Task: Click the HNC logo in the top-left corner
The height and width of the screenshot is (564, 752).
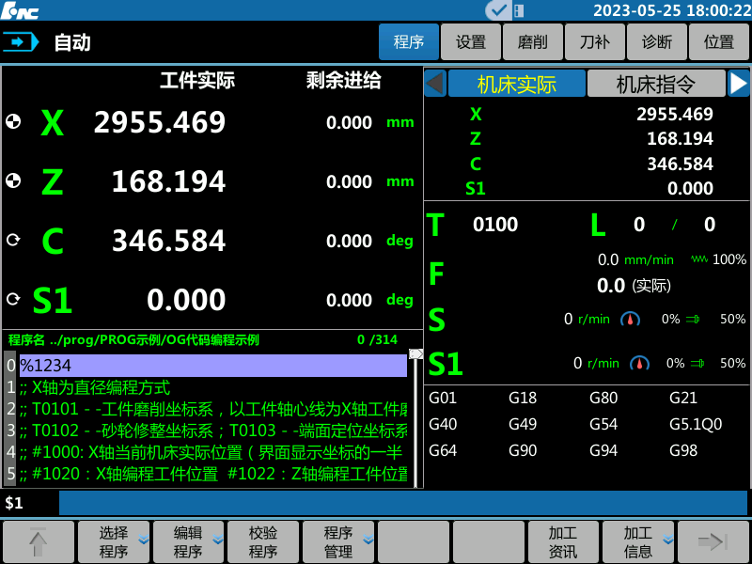Action: tap(21, 10)
